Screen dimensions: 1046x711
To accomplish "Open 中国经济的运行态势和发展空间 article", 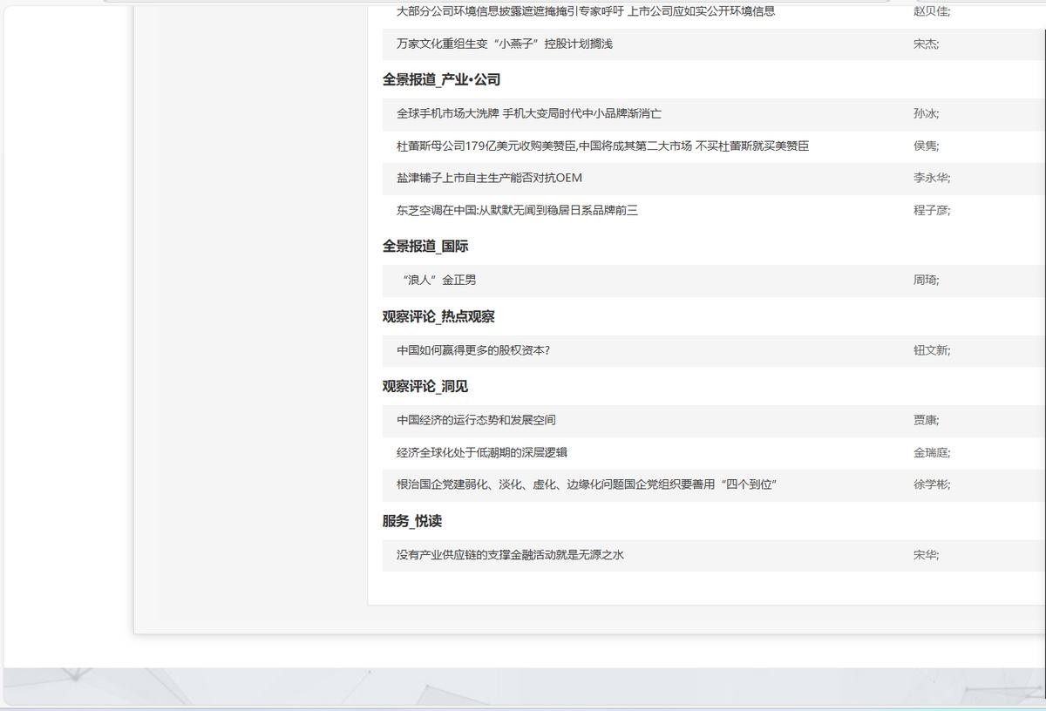I will tap(476, 420).
